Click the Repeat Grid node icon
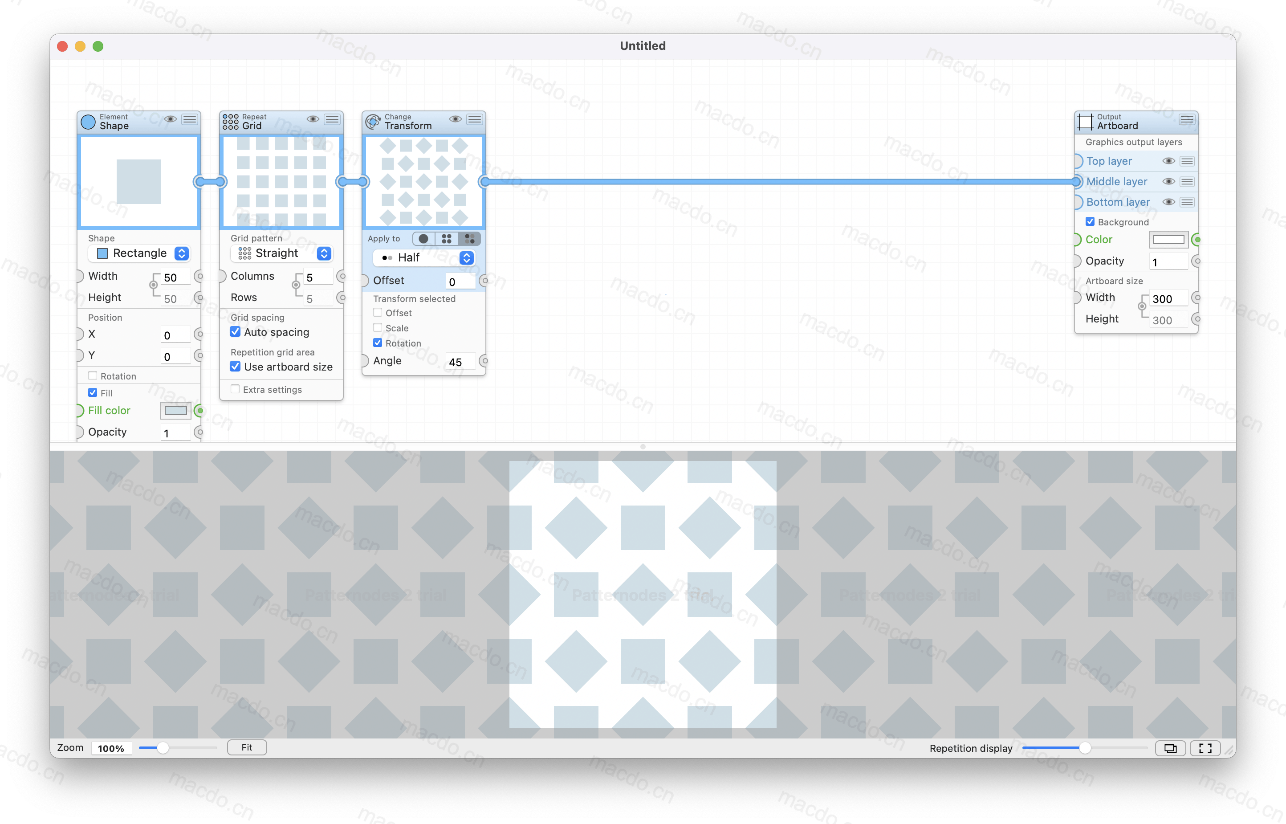The image size is (1286, 824). click(x=231, y=122)
